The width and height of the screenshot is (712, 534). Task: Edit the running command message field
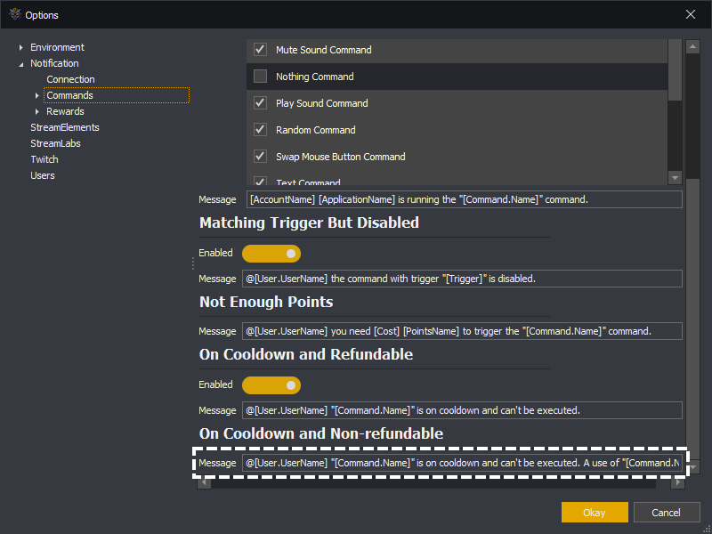point(464,199)
